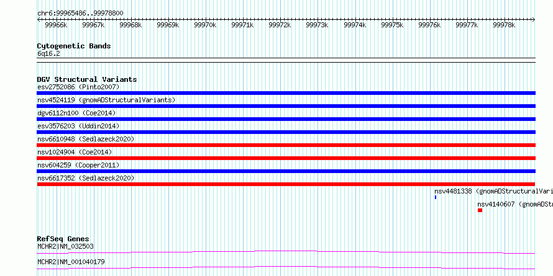Viewport: 553px width, 276px height.
Task: Open the esv3576203 (Uddin2014) label
Action: (78, 126)
